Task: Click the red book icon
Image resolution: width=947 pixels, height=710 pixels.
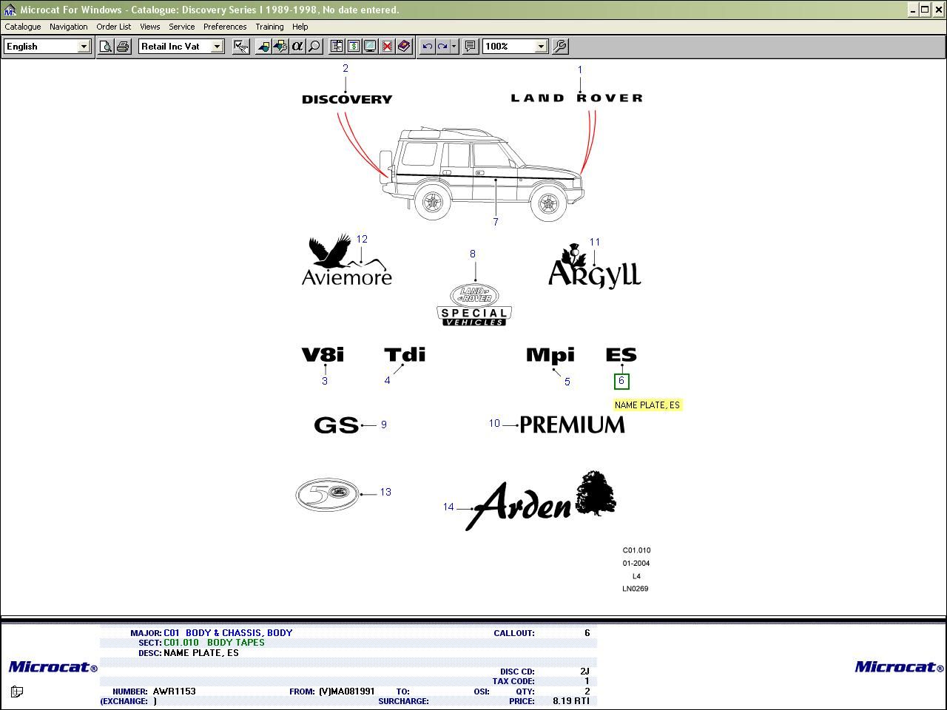Action: click(x=404, y=46)
